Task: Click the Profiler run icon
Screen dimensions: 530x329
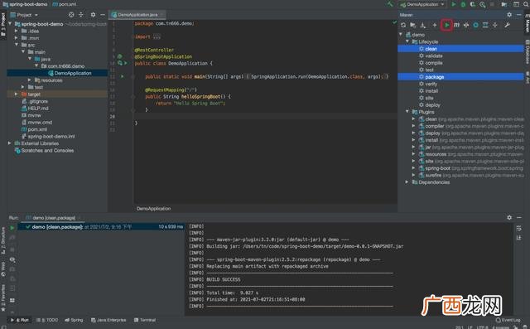Action: tap(483, 4)
